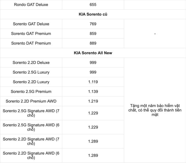The width and height of the screenshot is (186, 163).
Task: Select Sorento 2.5G Signature AWD (7 chỗ)
Action: (x=31, y=113)
